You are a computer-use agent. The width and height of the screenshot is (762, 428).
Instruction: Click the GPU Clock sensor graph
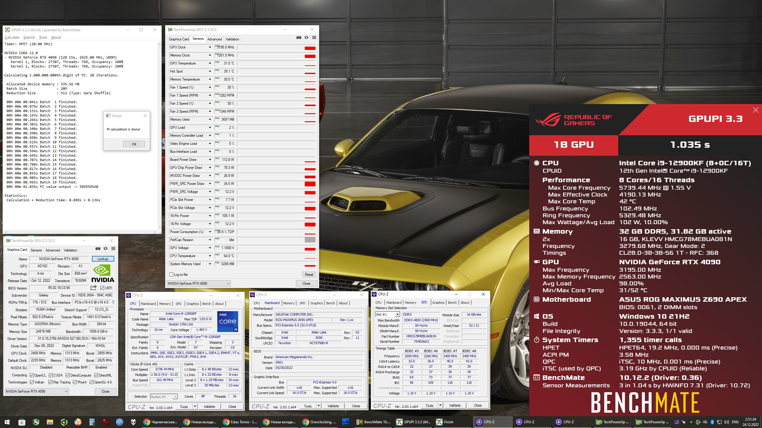click(276, 47)
